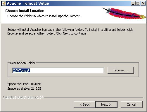Screen dimensions: 147x112
Task: Click the subtitle about choosing the folder
Action: point(44,16)
